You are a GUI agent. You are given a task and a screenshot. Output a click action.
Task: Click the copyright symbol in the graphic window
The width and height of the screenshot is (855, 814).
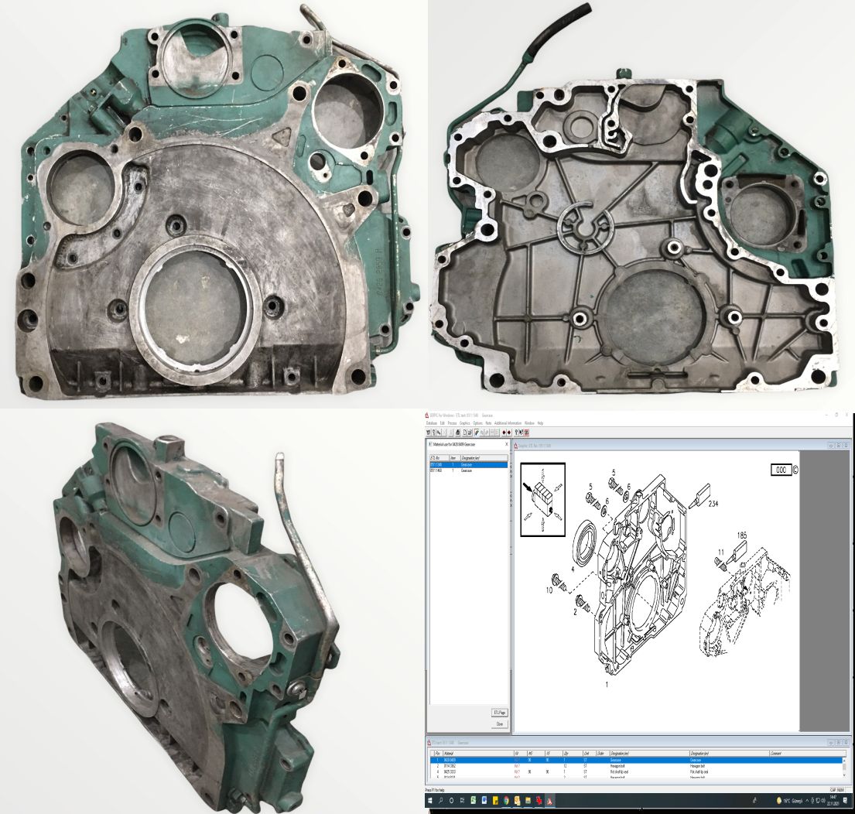pos(795,470)
